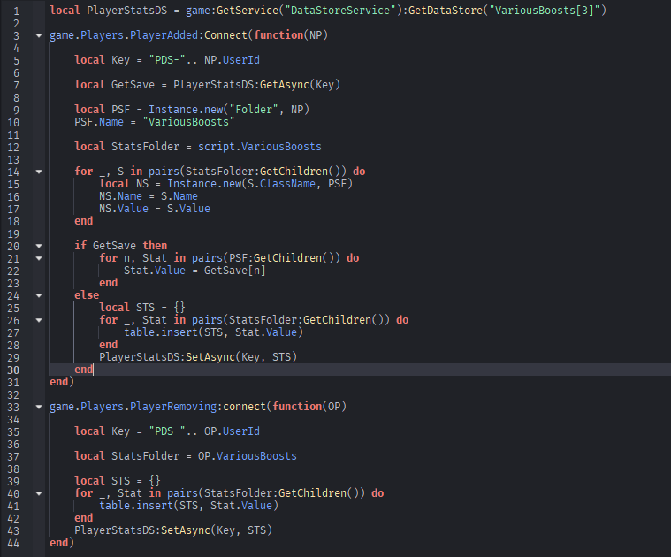Click S.ClassName on line 15
Viewport: 671px width, 557px height.
(x=282, y=184)
